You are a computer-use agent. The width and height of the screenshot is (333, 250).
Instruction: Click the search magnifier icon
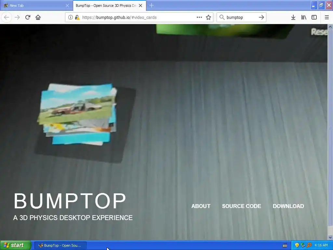coord(222,17)
